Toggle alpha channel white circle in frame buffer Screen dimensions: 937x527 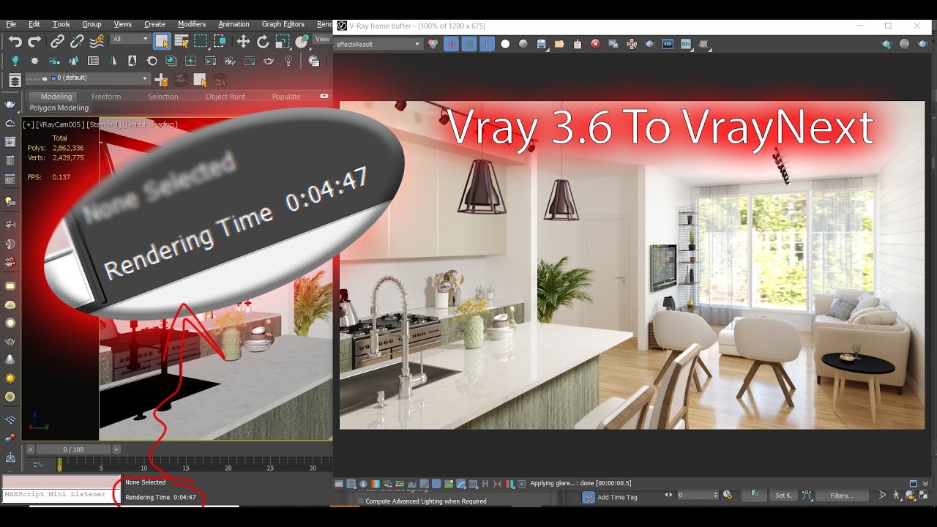(505, 44)
